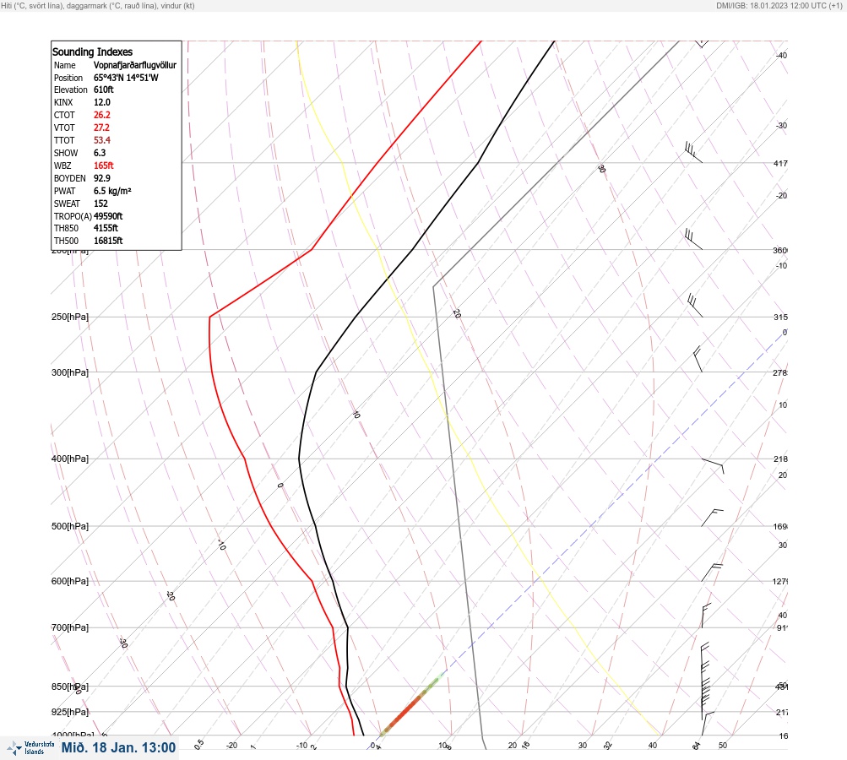847x760 pixels.
Task: Click the wind barb at the 250 hPa level
Action: tap(695, 305)
